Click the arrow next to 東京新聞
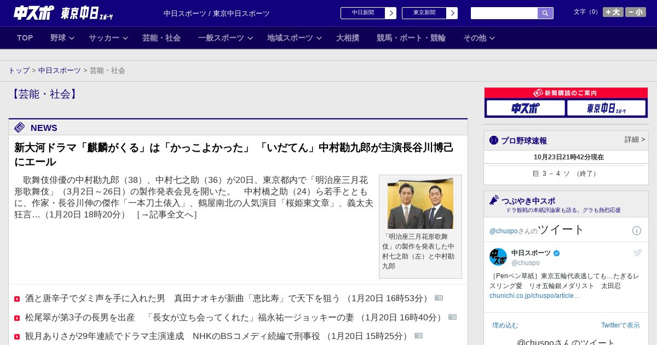The image size is (657, 345). coord(452,13)
